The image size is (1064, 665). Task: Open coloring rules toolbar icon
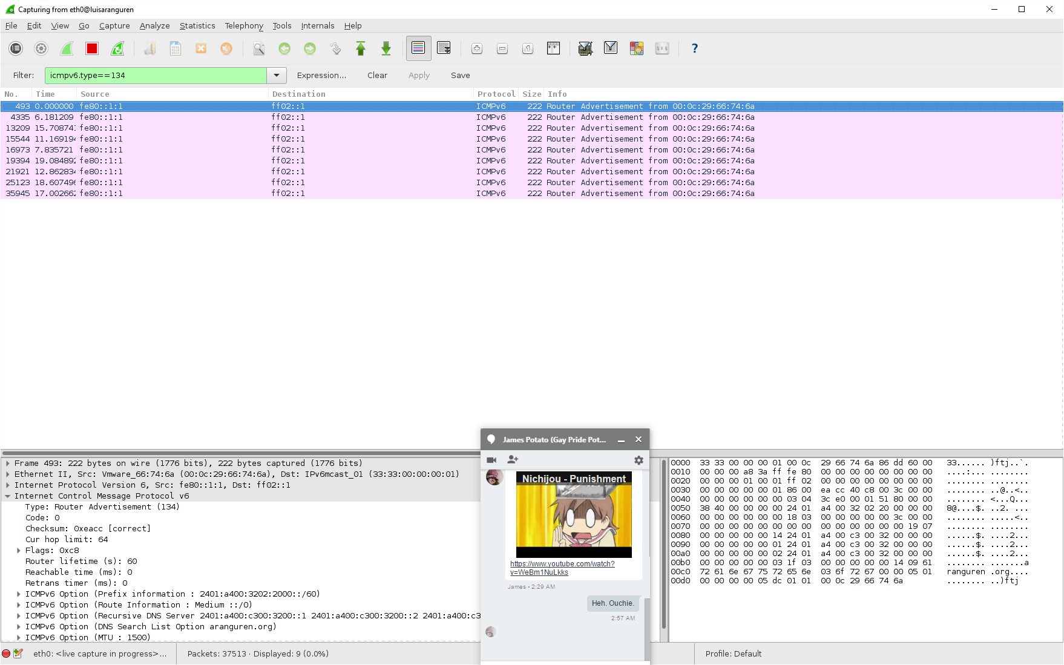tap(636, 48)
